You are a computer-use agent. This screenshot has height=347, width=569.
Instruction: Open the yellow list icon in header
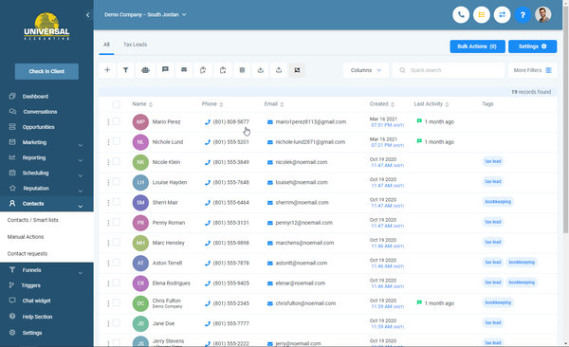click(x=482, y=15)
